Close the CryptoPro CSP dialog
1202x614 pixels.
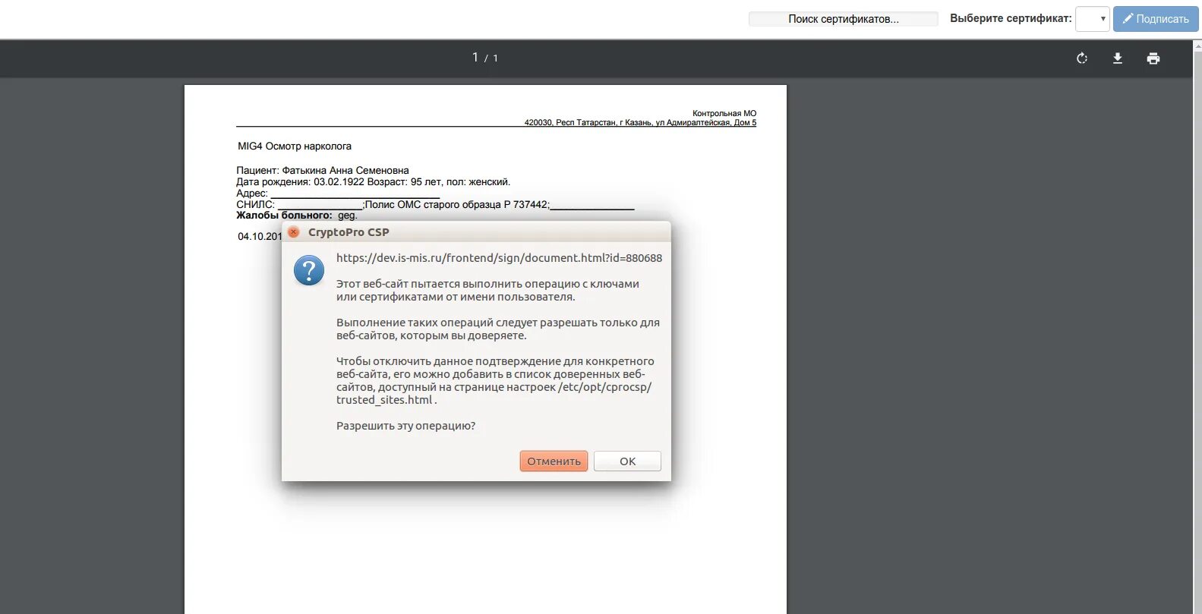(294, 232)
